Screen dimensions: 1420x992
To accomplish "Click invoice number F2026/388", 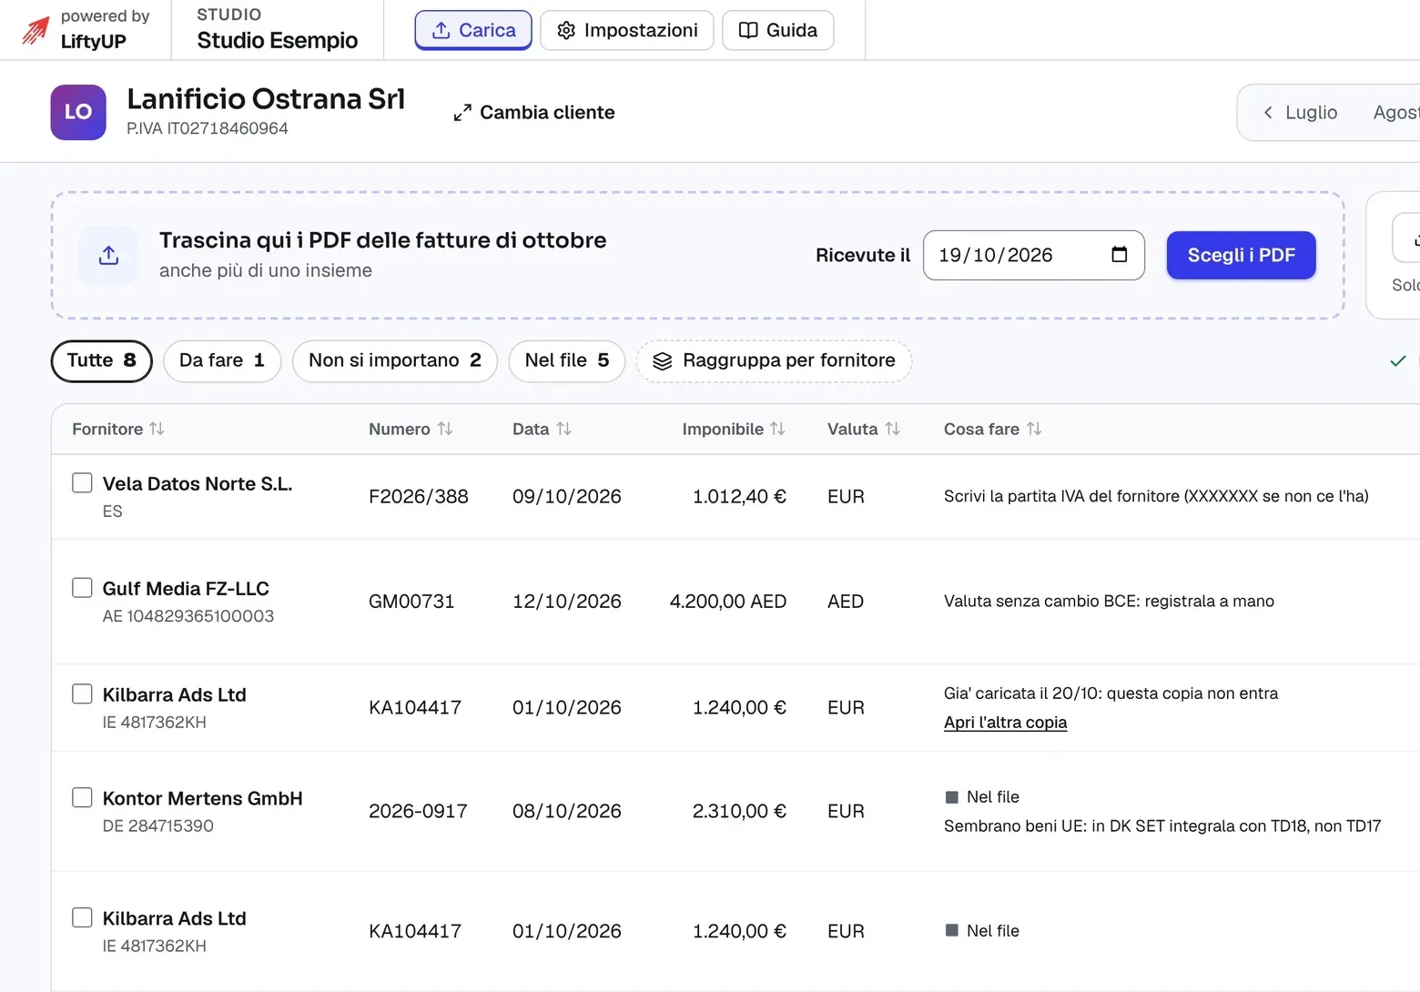I will 419,497.
